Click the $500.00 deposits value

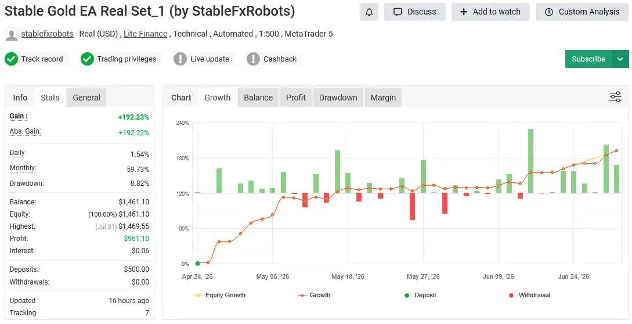pyautogui.click(x=136, y=269)
